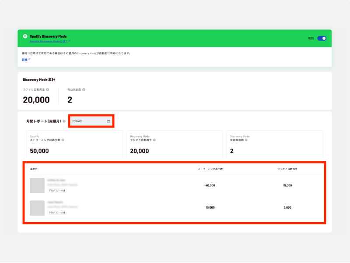The height and width of the screenshot is (263, 350).
Task: Open the 詳細 link
Action: coord(24,60)
